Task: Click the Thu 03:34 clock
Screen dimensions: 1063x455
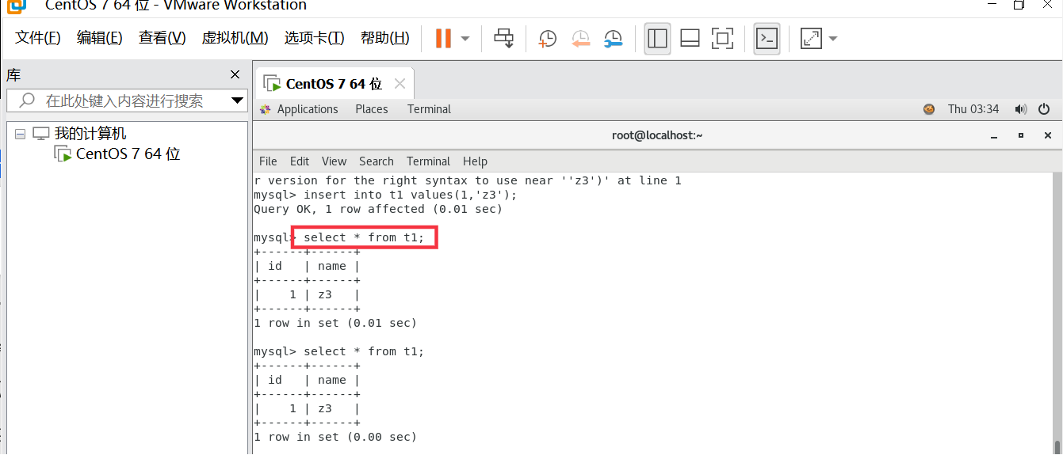Action: pos(973,109)
